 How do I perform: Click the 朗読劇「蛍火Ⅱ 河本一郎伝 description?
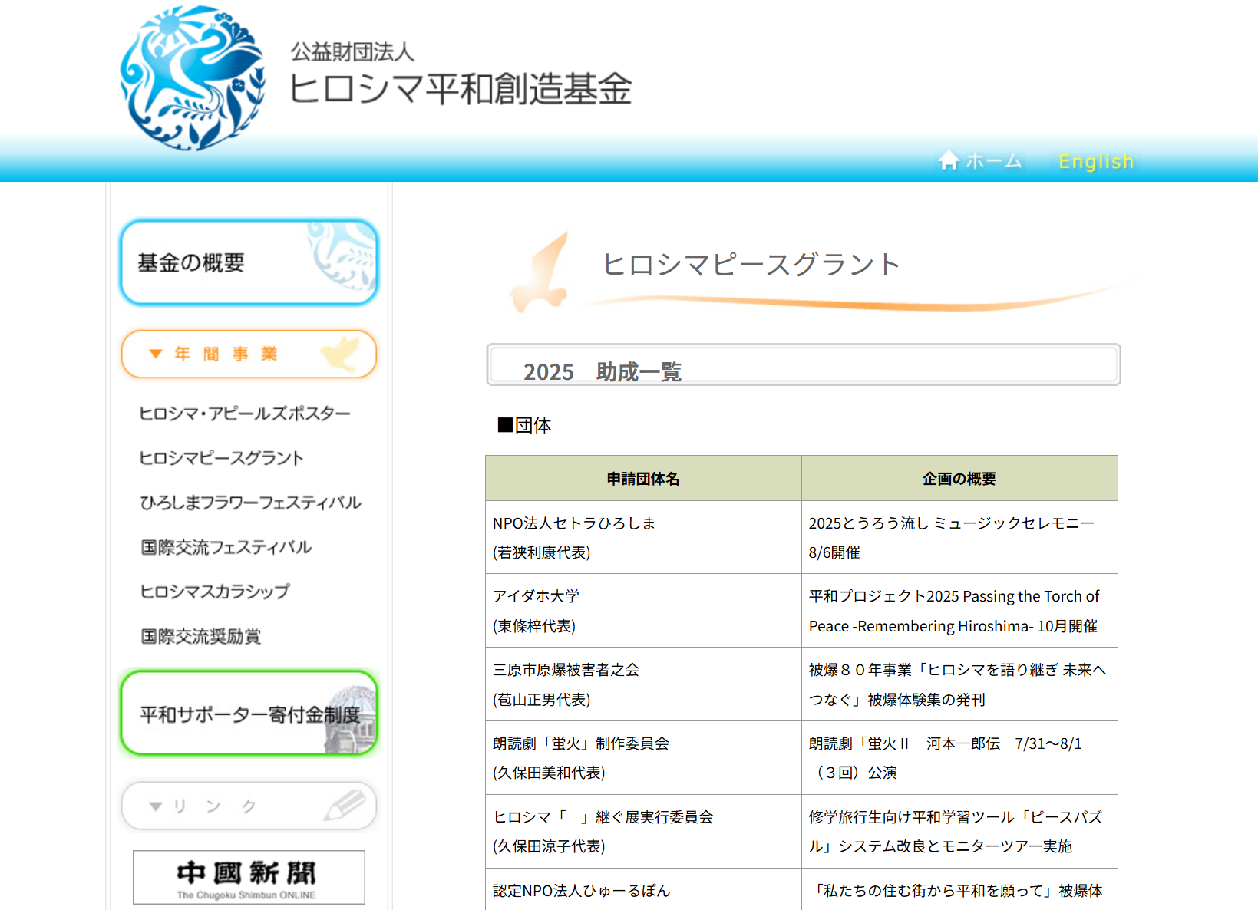[x=959, y=758]
